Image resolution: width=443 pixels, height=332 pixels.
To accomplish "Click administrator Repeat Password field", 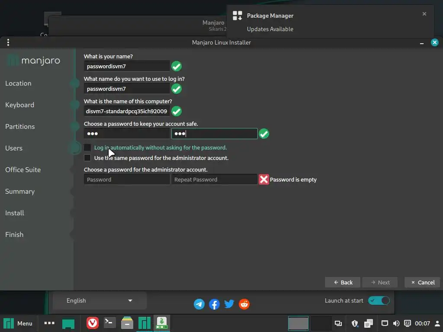I will coord(215,179).
